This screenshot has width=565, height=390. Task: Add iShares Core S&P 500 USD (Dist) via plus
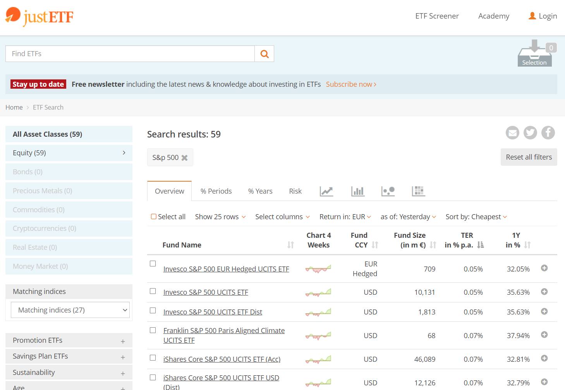click(544, 382)
